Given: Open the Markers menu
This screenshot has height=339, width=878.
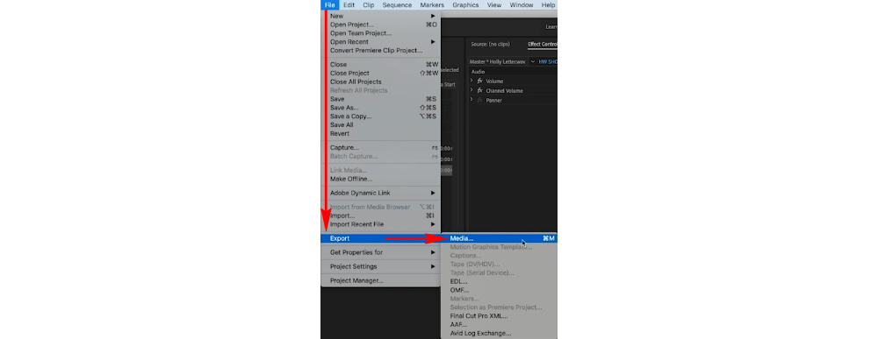Looking at the screenshot, I should pyautogui.click(x=432, y=5).
